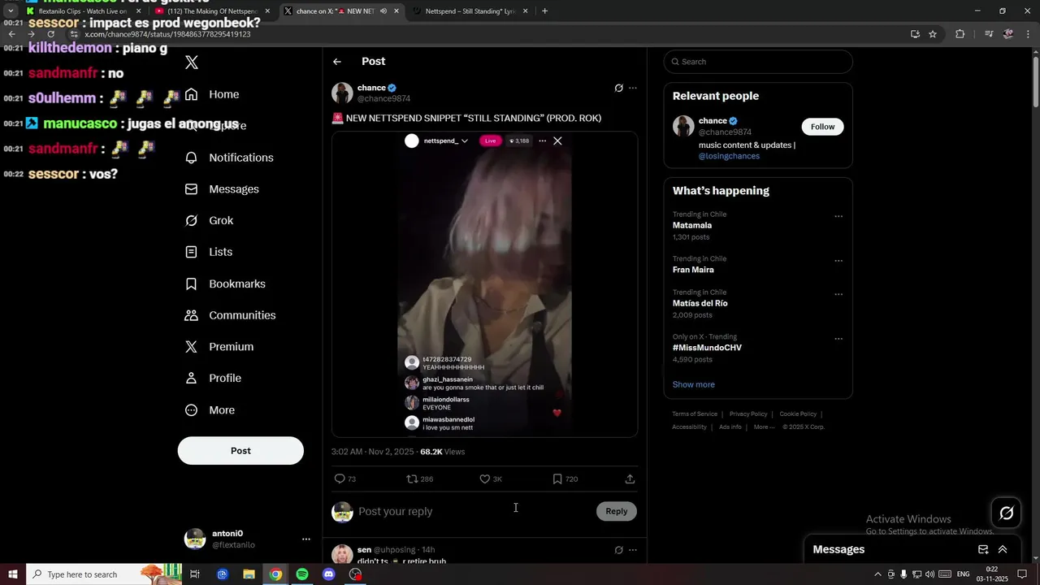Image resolution: width=1040 pixels, height=585 pixels.
Task: Open the X logo home link
Action: click(x=192, y=63)
